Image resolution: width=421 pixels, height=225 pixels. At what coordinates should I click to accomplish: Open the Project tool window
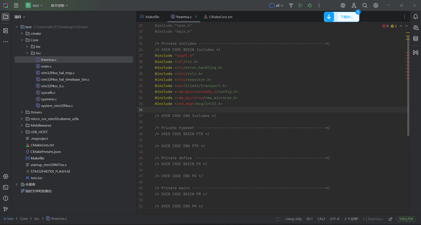pos(6,17)
